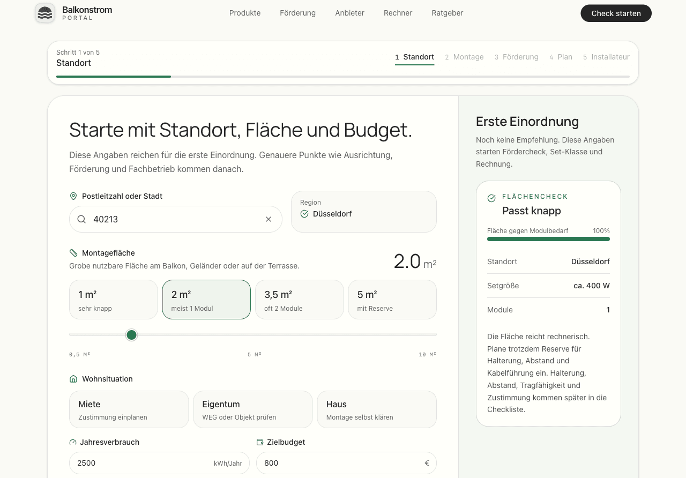The image size is (686, 478).
Task: Click the checkmark icon next to Düsseldorf region
Action: tap(304, 214)
